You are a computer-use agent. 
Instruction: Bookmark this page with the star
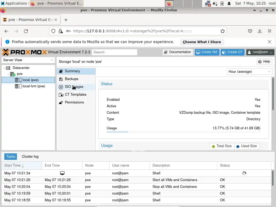tap(222, 31)
